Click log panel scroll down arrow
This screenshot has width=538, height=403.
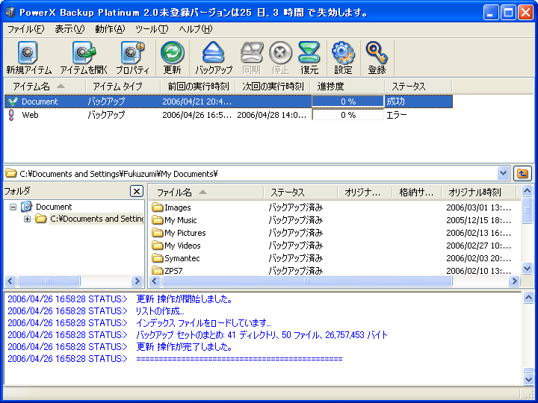[x=528, y=378]
